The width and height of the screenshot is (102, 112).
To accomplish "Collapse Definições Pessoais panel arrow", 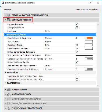I will click(x=5, y=20).
